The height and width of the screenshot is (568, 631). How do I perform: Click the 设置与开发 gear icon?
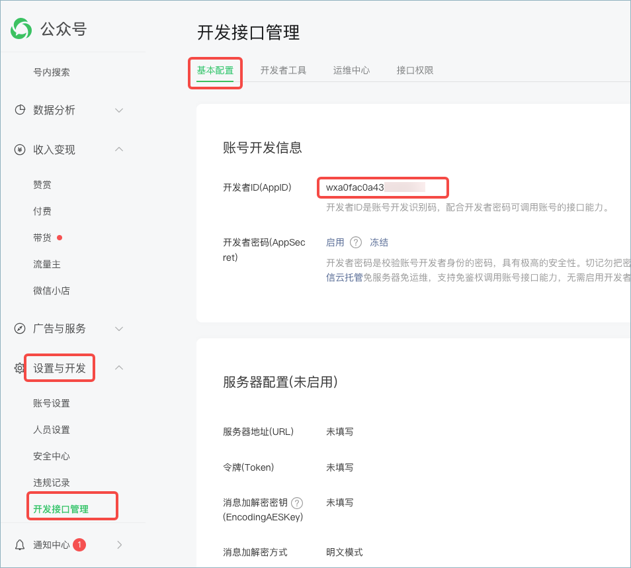pos(19,368)
